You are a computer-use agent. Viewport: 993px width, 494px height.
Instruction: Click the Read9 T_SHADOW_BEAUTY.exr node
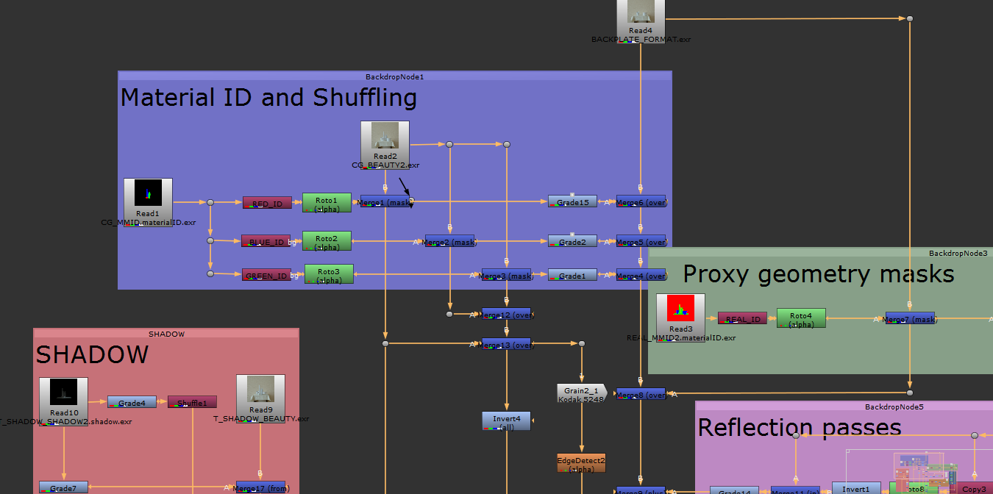pos(260,395)
